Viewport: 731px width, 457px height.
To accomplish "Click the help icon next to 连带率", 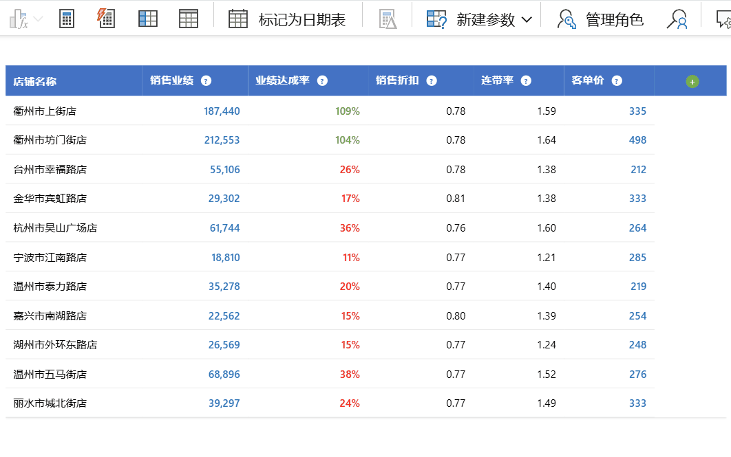I will 526,80.
